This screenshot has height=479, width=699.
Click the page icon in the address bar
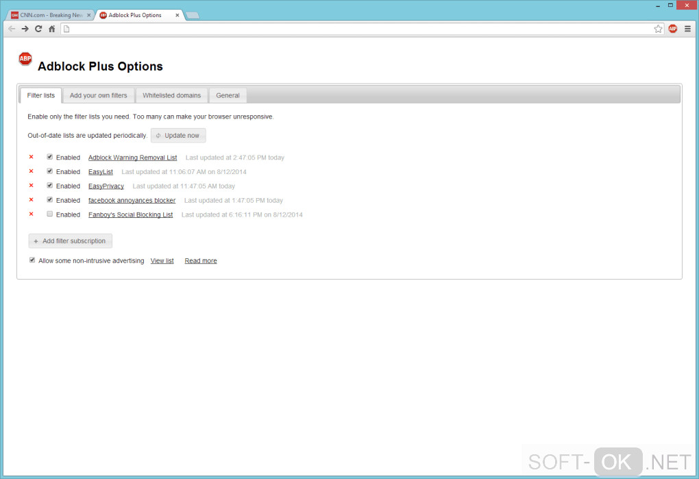pos(66,29)
